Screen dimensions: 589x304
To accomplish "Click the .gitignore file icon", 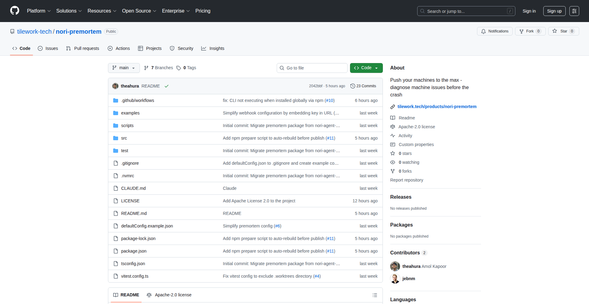I will 116,163.
